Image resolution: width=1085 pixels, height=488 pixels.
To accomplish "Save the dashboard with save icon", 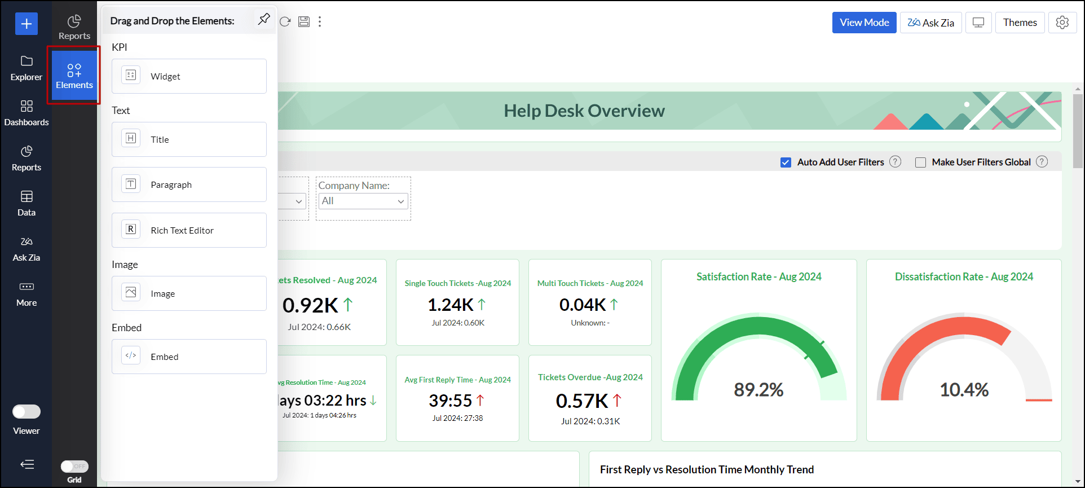I will point(304,21).
